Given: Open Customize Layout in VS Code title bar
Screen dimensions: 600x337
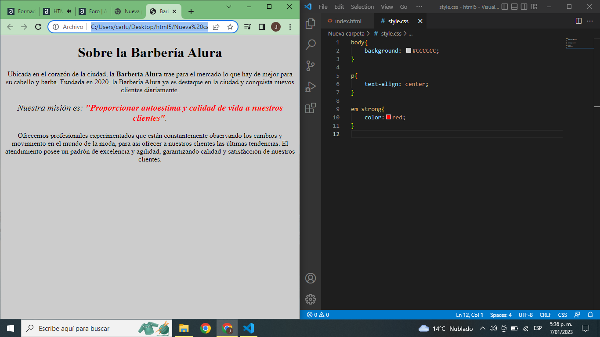Looking at the screenshot, I should [x=534, y=7].
